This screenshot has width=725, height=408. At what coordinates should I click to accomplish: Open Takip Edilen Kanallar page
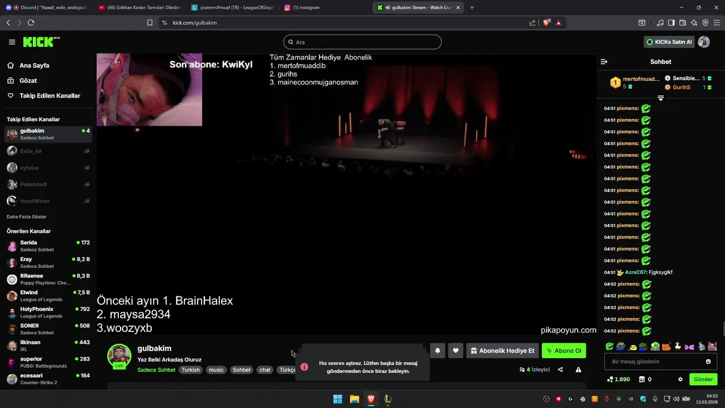(50, 96)
